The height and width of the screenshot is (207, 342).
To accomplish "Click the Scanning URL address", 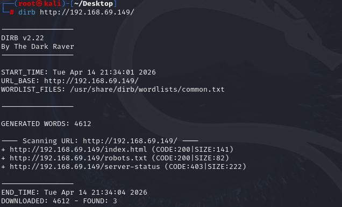I will point(130,141).
